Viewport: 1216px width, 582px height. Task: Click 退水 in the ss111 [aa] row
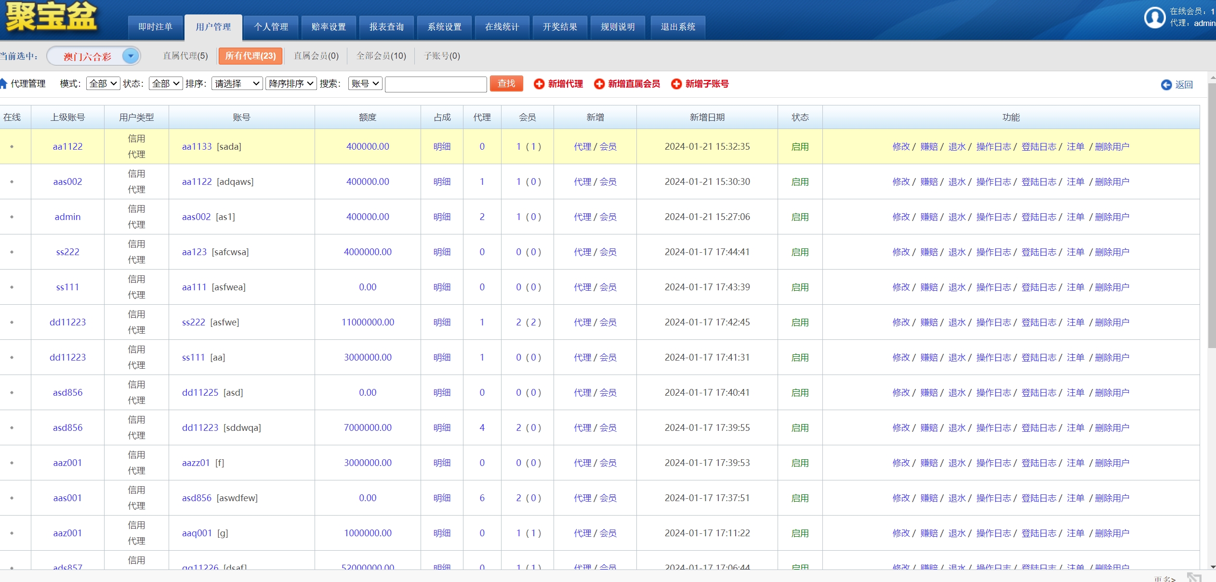click(x=957, y=357)
